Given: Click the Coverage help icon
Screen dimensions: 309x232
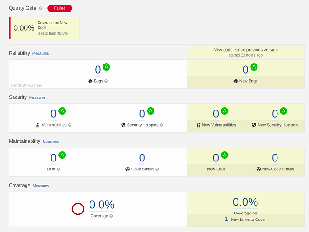Looking at the screenshot, I should [x=111, y=216].
